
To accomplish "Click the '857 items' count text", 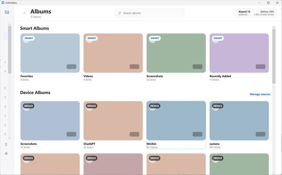I will coord(215,147).
